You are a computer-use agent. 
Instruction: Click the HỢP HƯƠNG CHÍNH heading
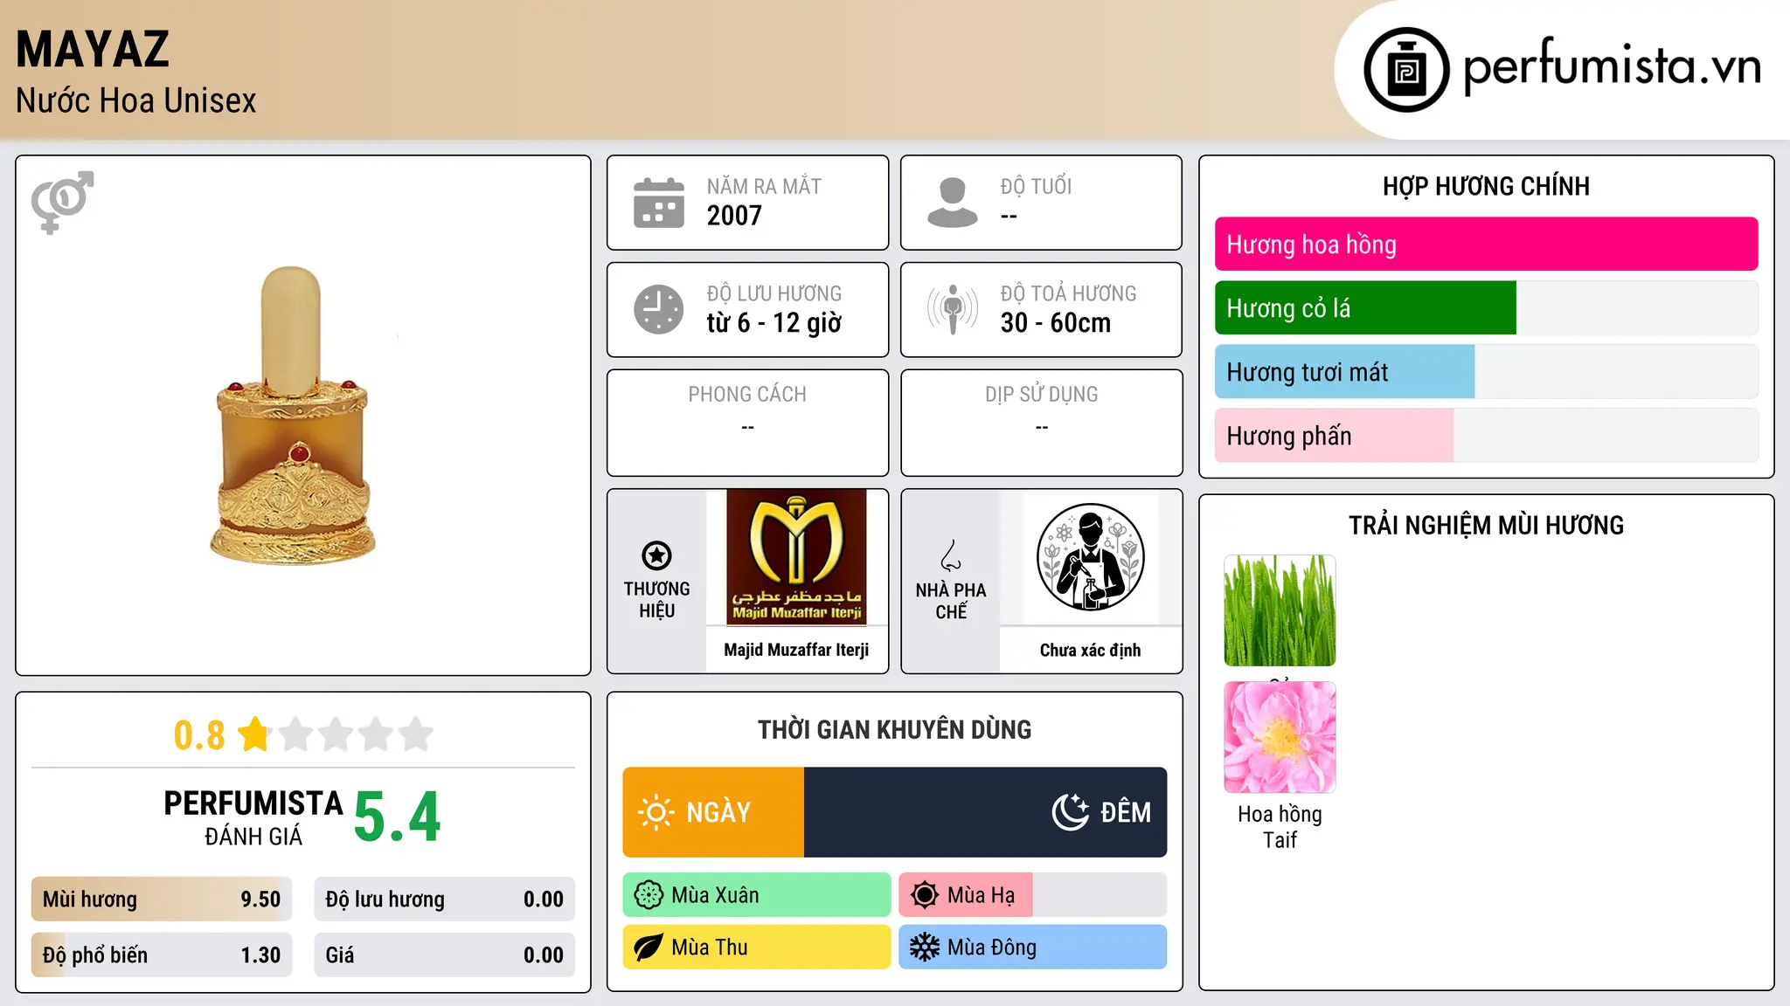[1486, 186]
